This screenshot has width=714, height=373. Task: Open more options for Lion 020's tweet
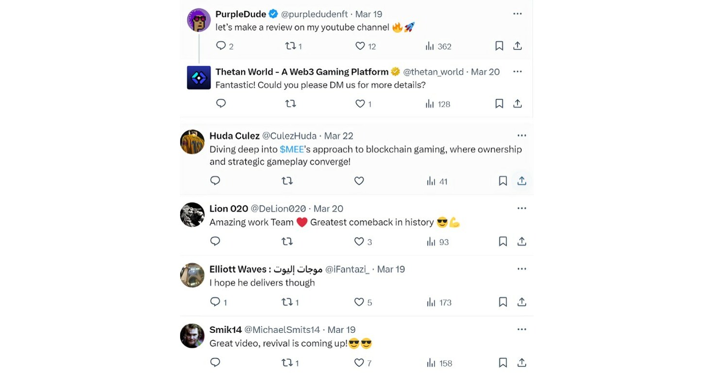tap(522, 208)
